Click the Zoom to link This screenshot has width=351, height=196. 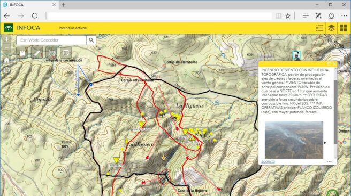pyautogui.click(x=268, y=161)
